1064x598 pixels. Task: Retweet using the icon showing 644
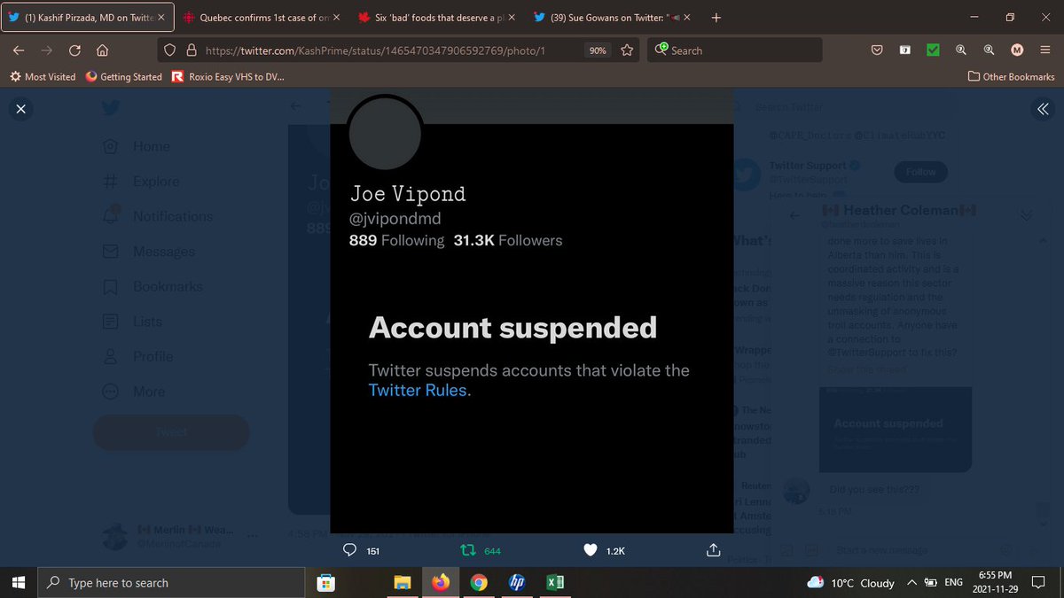(x=470, y=550)
